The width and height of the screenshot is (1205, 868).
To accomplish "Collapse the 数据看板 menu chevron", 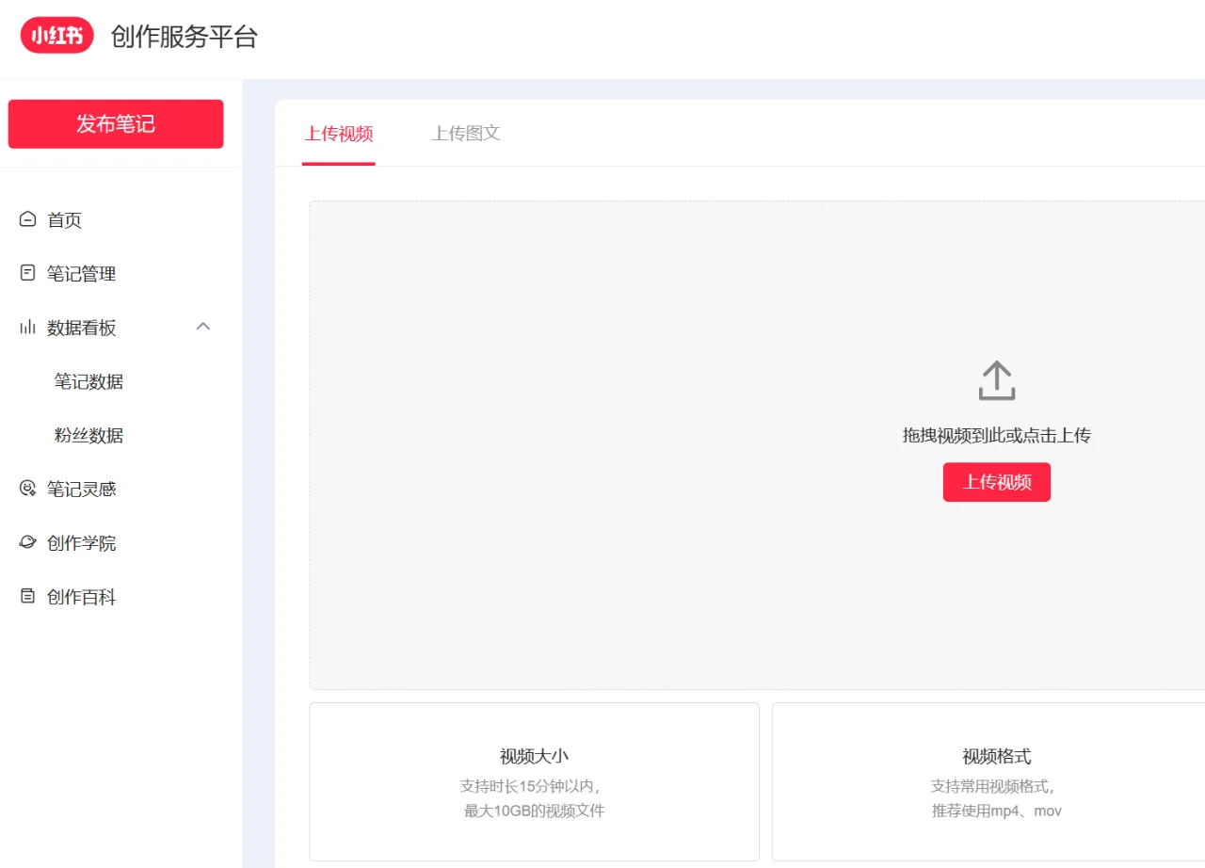I will [x=203, y=327].
